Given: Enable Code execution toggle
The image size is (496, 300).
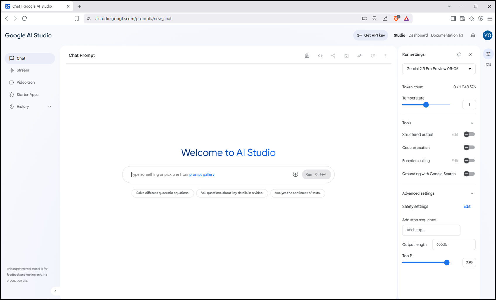Looking at the screenshot, I should coord(469,148).
